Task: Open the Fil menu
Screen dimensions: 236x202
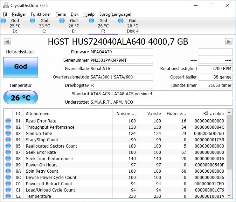Action: click(x=5, y=14)
